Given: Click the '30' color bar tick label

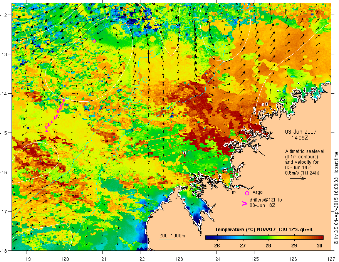Looking at the screenshot, I should 319,245.
